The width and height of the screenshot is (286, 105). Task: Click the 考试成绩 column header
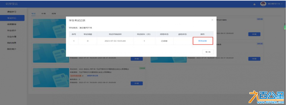pyautogui.click(x=88, y=34)
